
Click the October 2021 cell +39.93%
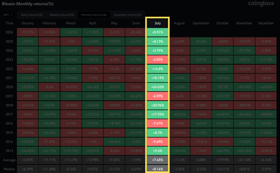222,78
